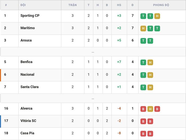
Task: Click Santa Clara's green T form badge
Action: [143, 87]
